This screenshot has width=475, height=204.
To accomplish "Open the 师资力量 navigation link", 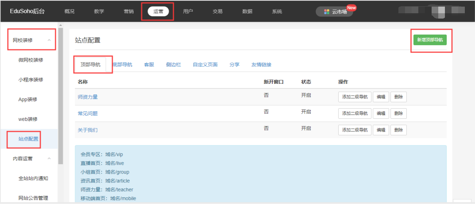I will coord(88,97).
